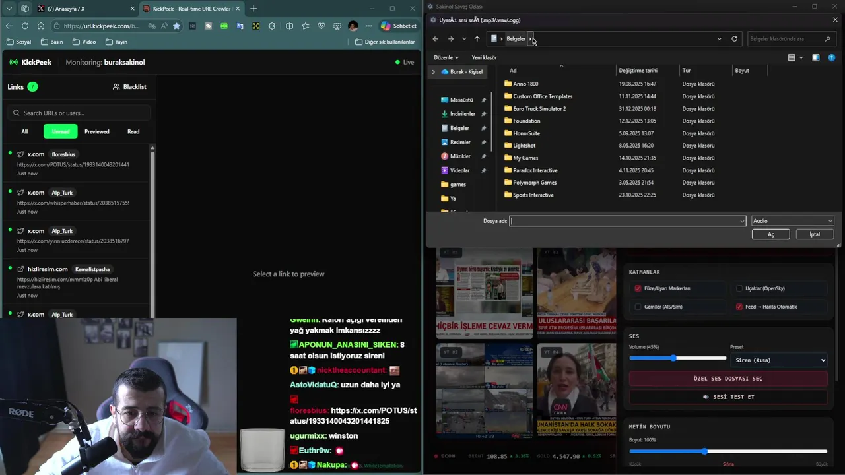Open the Sosyal bookmarks folder
Image resolution: width=845 pixels, height=475 pixels.
tap(18, 42)
